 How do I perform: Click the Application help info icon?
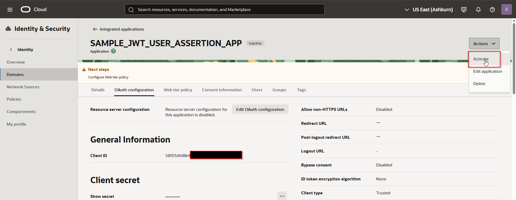click(113, 51)
